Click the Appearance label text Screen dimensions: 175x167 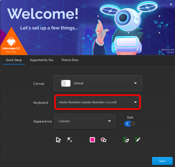[43, 121]
